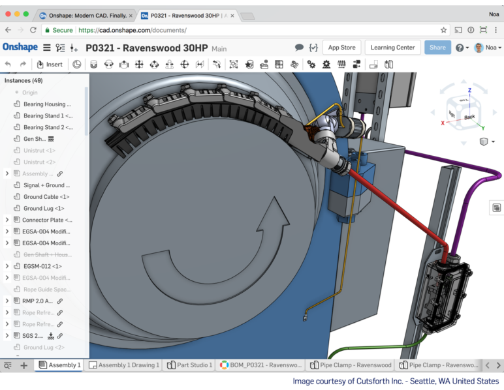Open the Noa user account menu
Image resolution: width=504 pixels, height=390 pixels.
[x=488, y=48]
